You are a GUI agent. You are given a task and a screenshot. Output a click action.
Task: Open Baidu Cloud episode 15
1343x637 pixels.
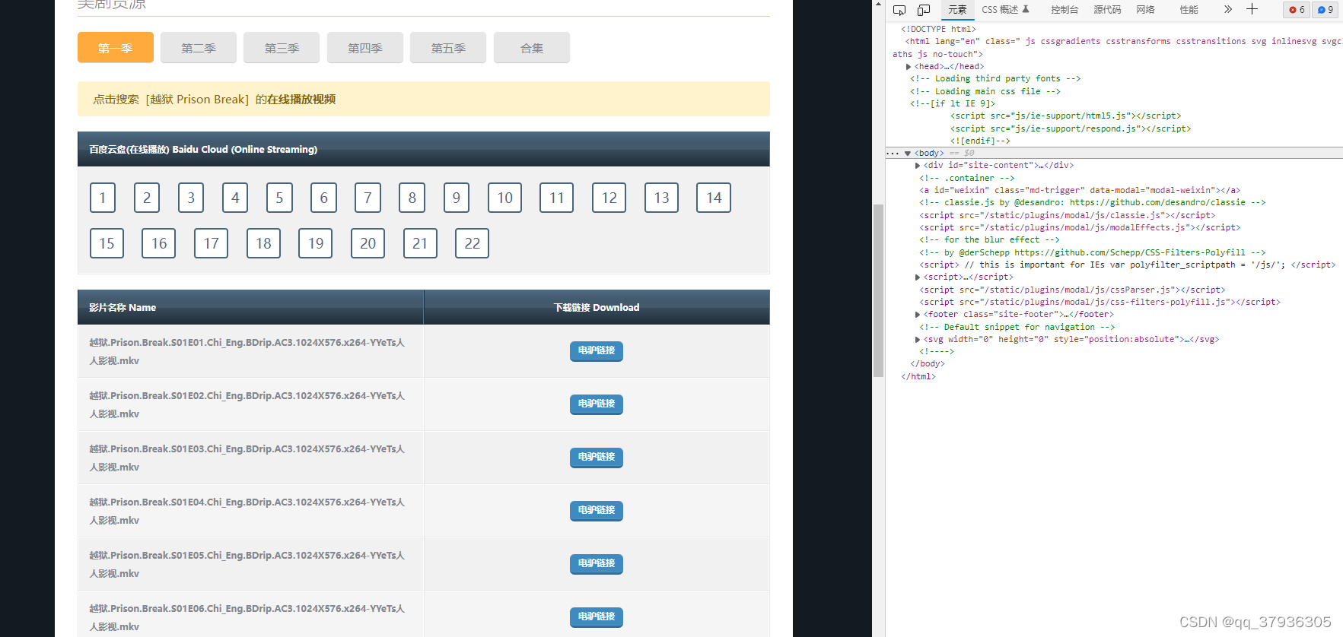click(107, 243)
